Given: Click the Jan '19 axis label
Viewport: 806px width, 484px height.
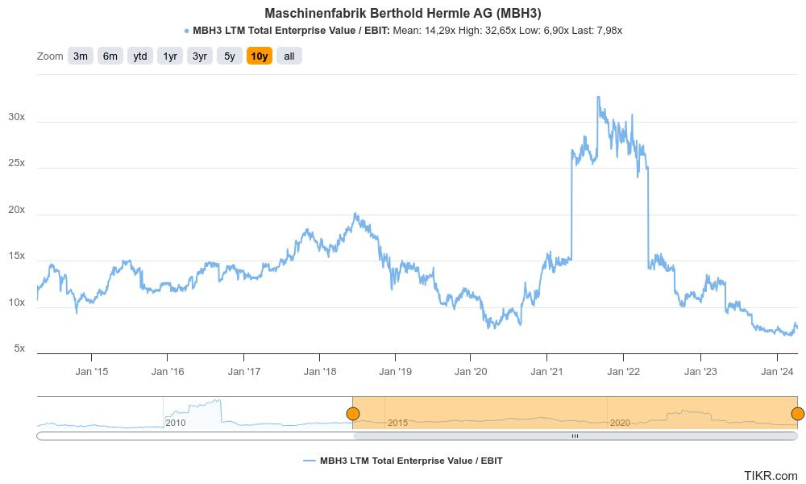Looking at the screenshot, I should coord(395,371).
